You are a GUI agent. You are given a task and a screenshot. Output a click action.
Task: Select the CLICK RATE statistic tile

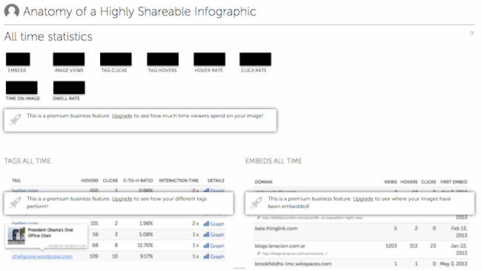[255, 62]
